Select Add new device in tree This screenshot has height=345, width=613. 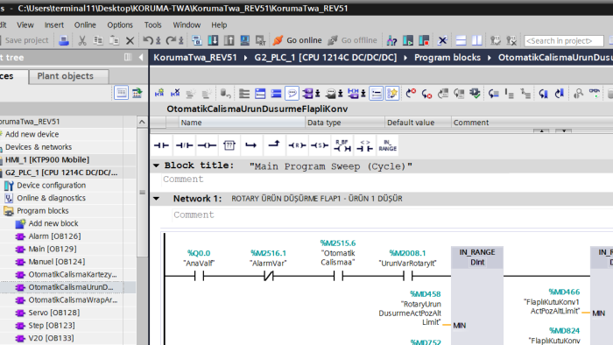[32, 134]
